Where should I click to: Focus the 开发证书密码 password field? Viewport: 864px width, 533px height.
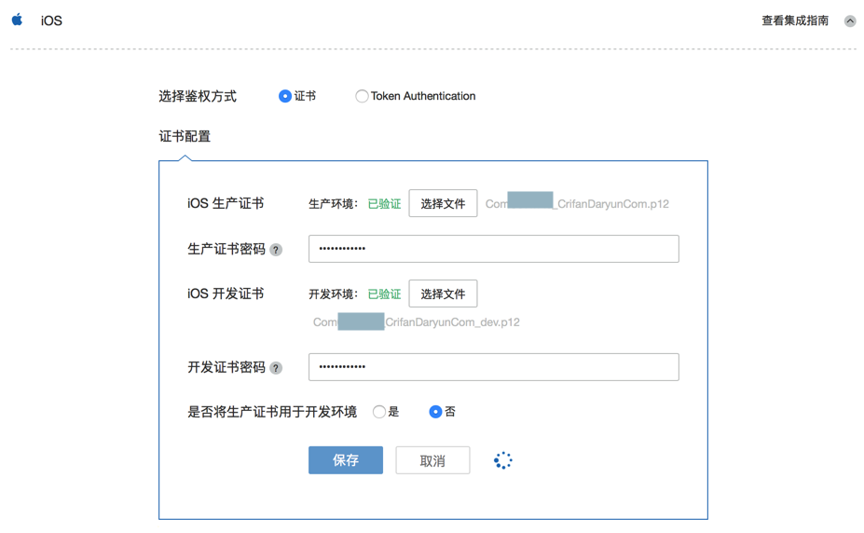click(493, 367)
